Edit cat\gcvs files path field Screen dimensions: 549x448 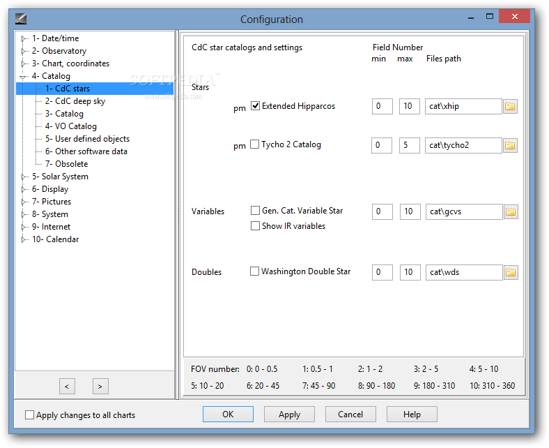point(464,211)
